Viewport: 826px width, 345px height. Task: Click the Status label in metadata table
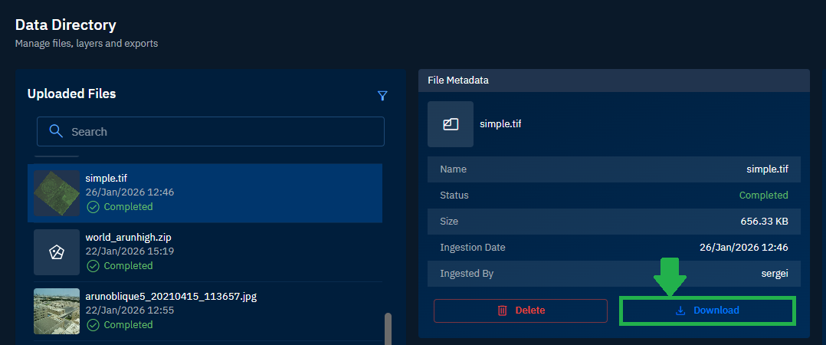tap(454, 195)
